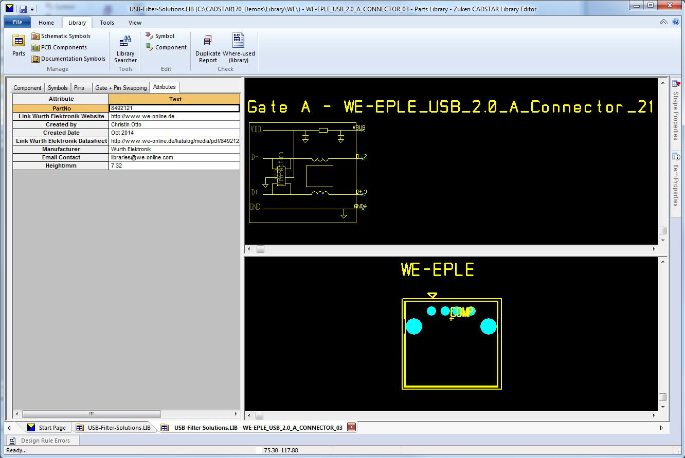
Task: Click symbol view horizontal scrollbar left arrow
Action: point(249,249)
